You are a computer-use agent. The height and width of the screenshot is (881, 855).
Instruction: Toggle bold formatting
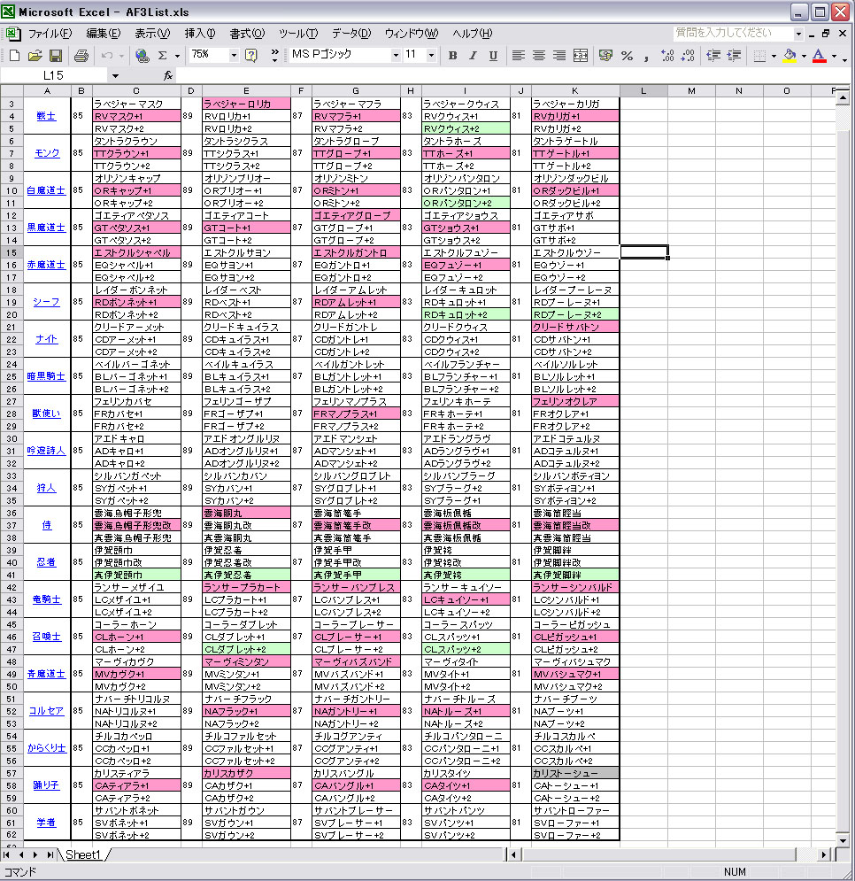pos(453,55)
